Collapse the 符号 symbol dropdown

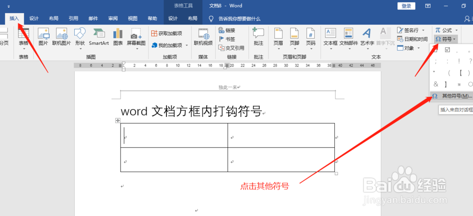coord(446,39)
